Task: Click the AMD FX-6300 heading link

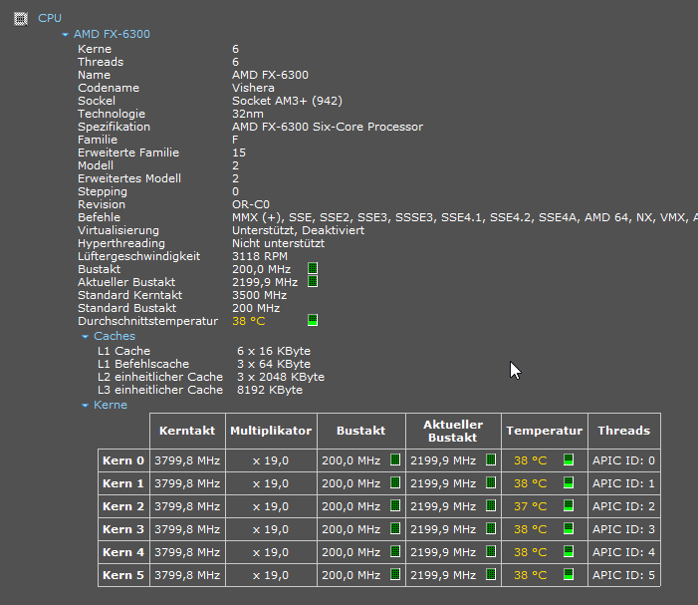Action: point(112,34)
